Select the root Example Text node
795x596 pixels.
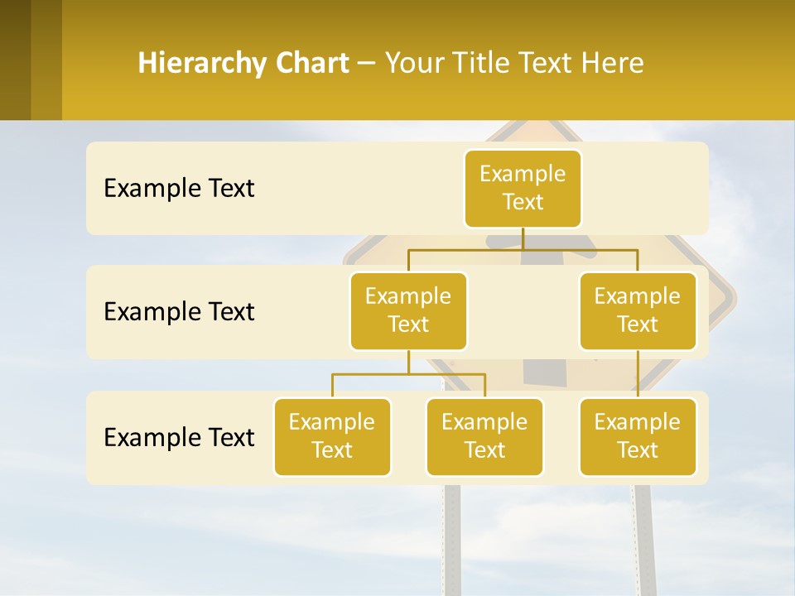(x=523, y=189)
